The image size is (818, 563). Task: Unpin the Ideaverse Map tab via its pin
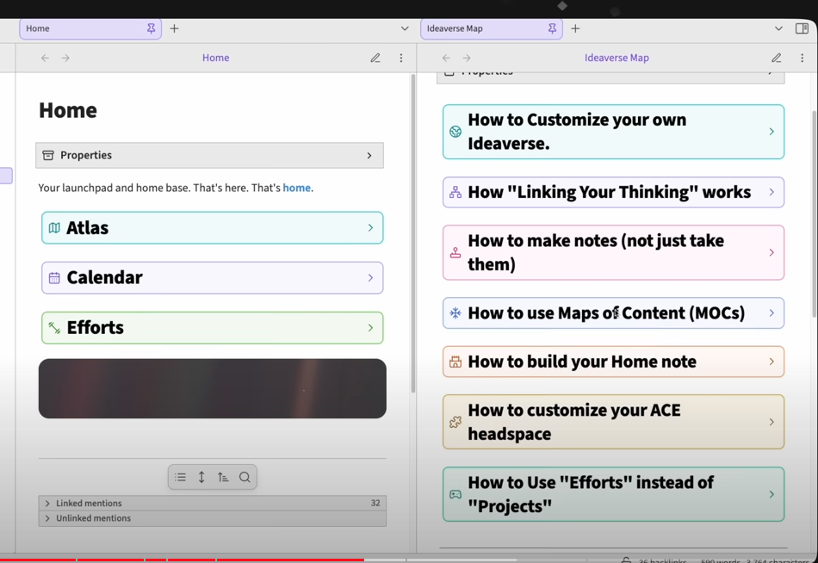click(x=552, y=28)
